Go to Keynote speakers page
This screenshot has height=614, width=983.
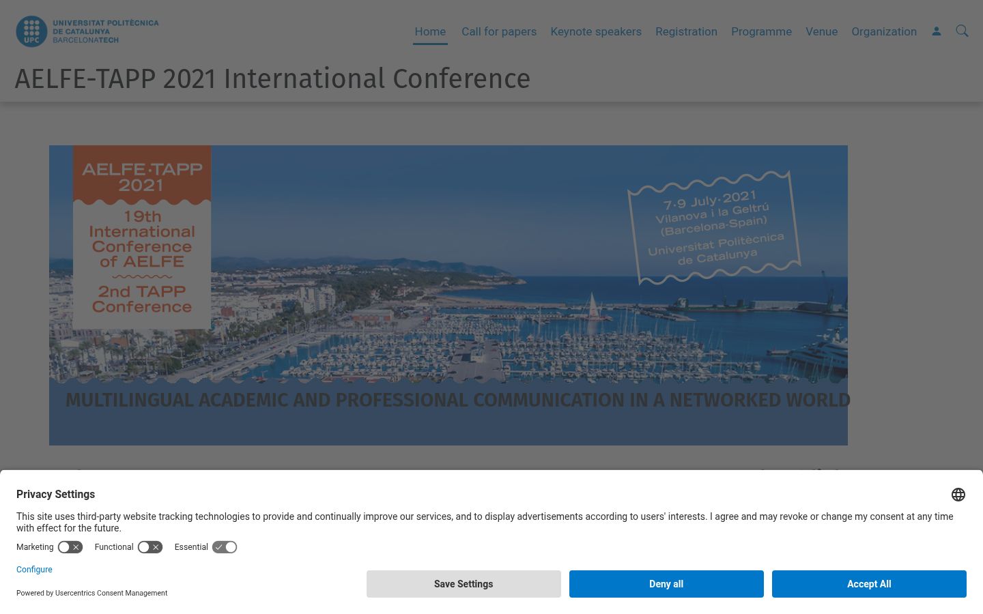tap(596, 31)
